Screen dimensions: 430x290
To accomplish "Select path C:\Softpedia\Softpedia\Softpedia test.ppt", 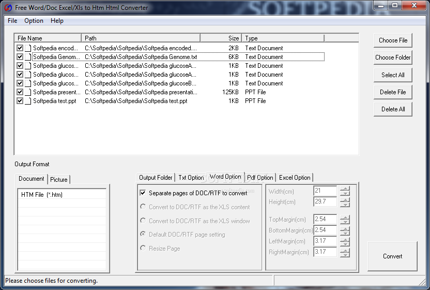I will [x=136, y=101].
